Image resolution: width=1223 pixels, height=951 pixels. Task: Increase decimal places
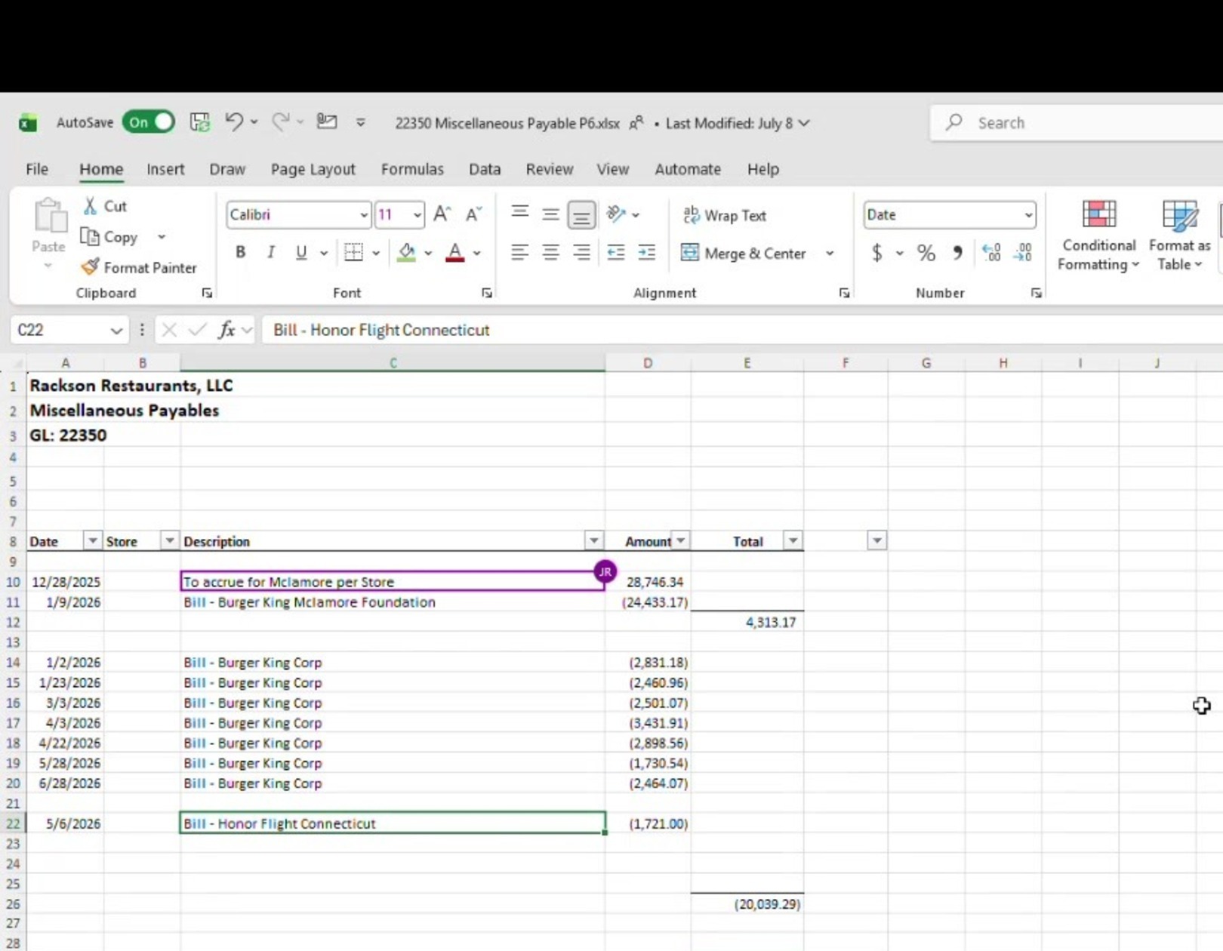pos(991,253)
